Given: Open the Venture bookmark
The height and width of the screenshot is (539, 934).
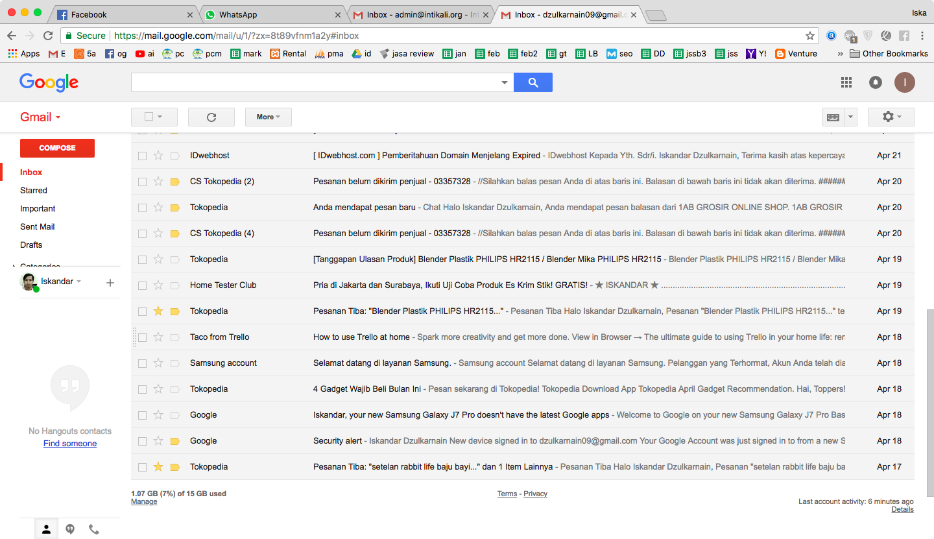Looking at the screenshot, I should (x=796, y=54).
